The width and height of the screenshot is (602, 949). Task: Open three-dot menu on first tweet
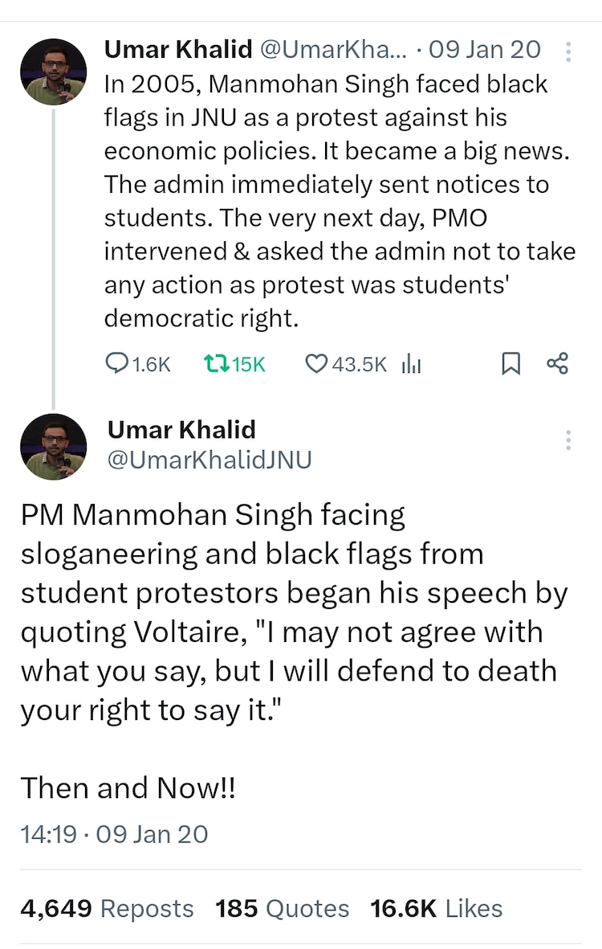568,52
